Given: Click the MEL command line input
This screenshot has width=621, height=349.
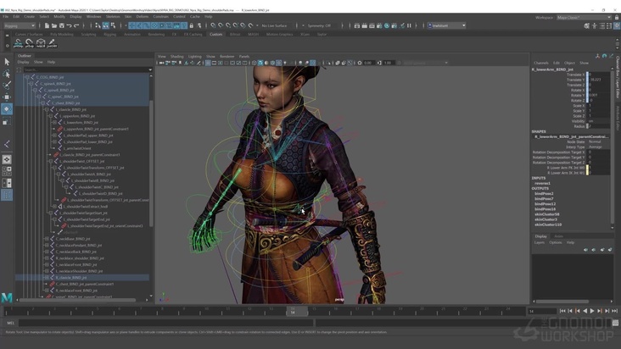Looking at the screenshot, I should click(x=165, y=323).
